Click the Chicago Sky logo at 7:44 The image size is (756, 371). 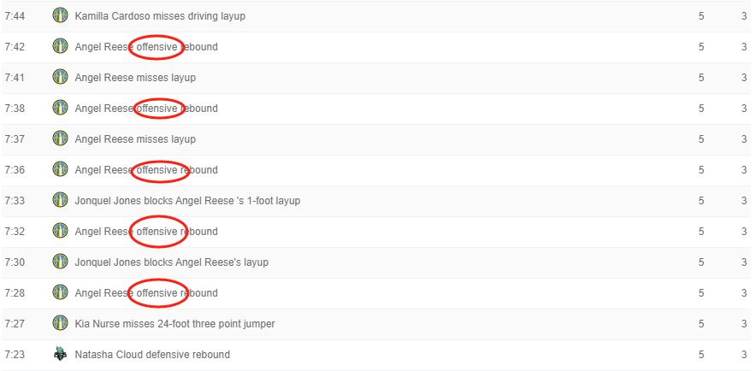(x=60, y=15)
